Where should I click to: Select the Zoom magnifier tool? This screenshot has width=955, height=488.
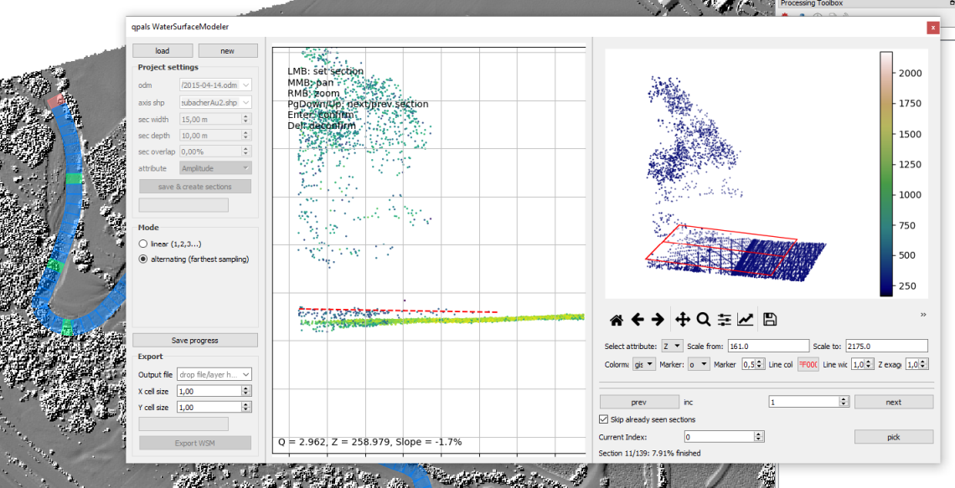point(704,320)
